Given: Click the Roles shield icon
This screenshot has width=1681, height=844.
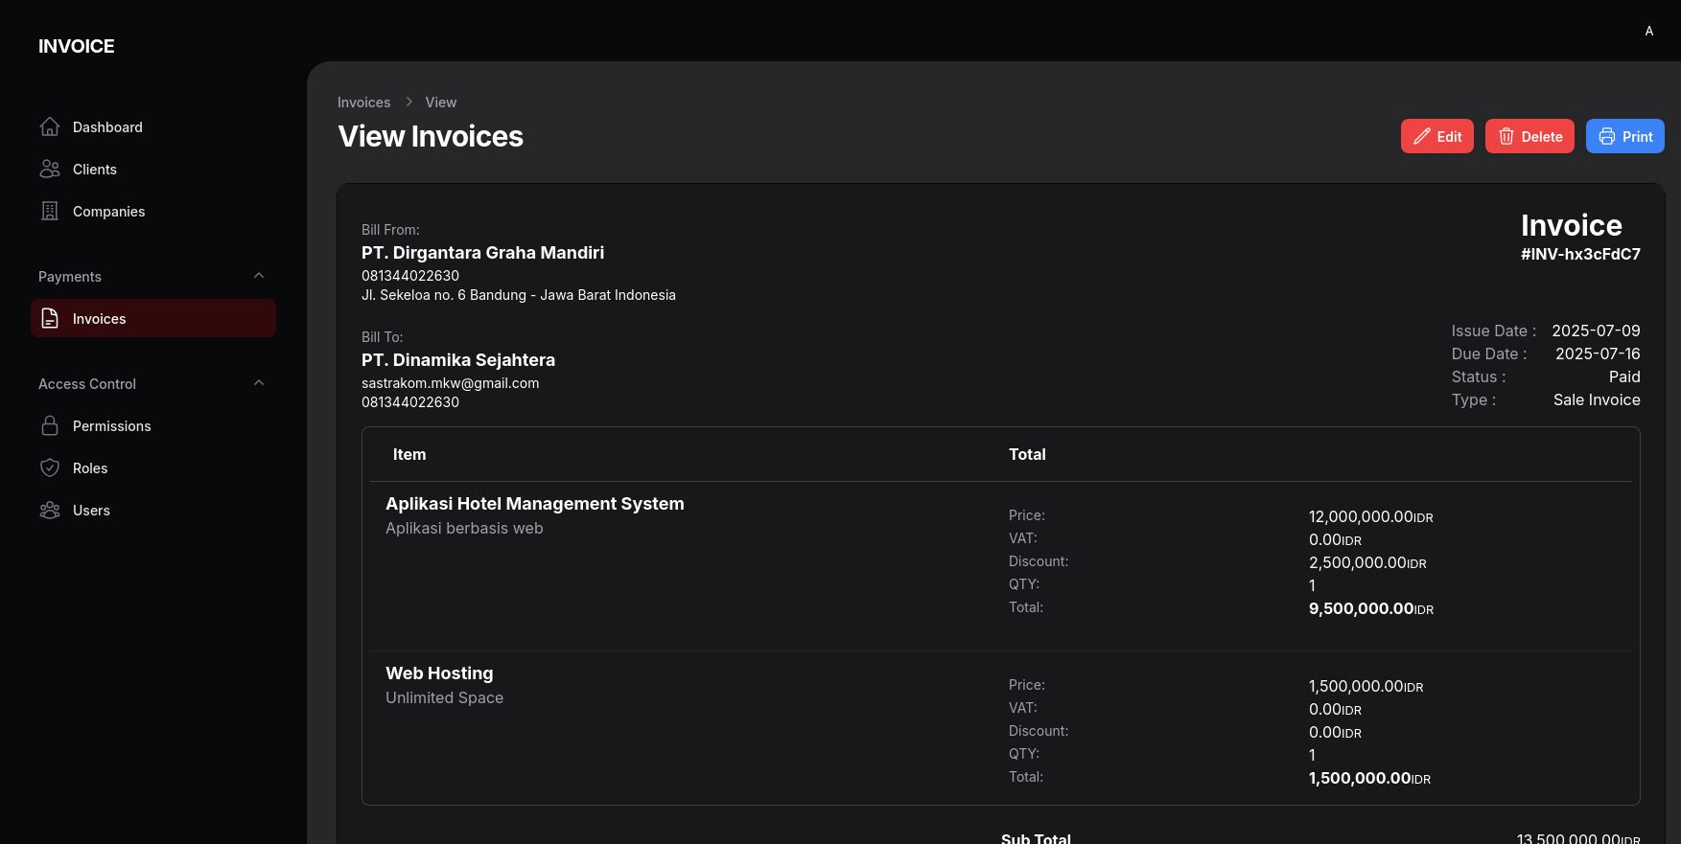Looking at the screenshot, I should [50, 468].
